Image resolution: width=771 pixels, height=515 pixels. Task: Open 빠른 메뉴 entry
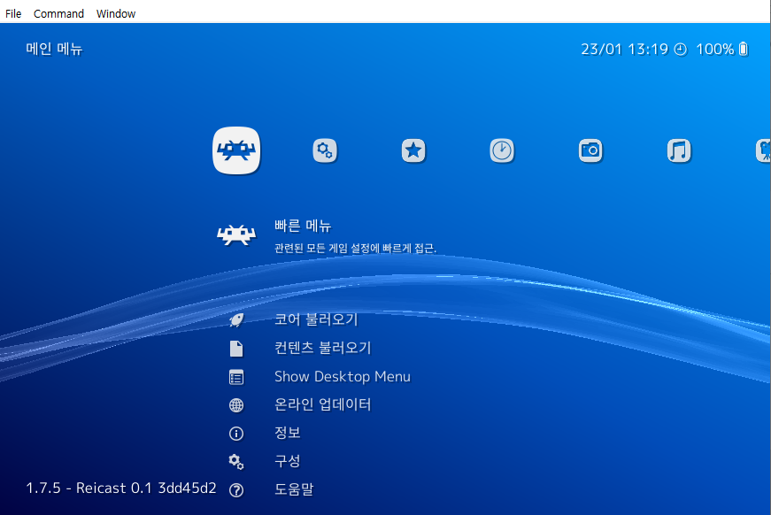click(303, 226)
